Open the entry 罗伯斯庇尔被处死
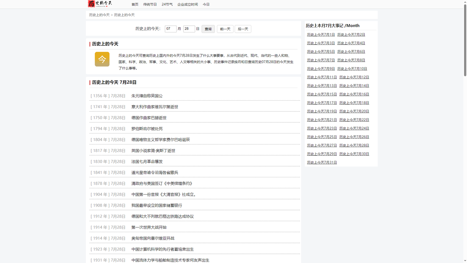Screen dimensions: 467x263 point(147,129)
